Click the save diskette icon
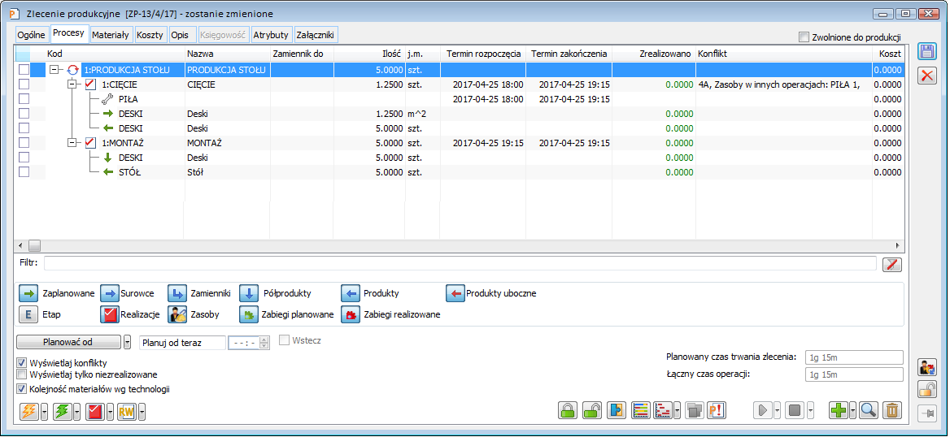The width and height of the screenshot is (950, 437). (x=926, y=51)
